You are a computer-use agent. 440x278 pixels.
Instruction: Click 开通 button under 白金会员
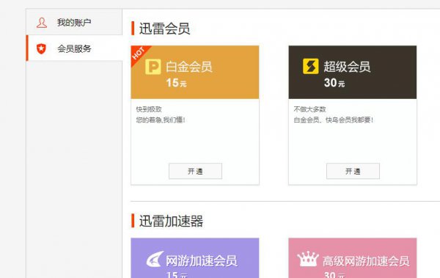coord(195,171)
